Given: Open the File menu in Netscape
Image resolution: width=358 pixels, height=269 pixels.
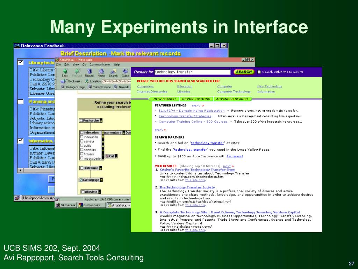Looking at the screenshot, I should point(59,65).
